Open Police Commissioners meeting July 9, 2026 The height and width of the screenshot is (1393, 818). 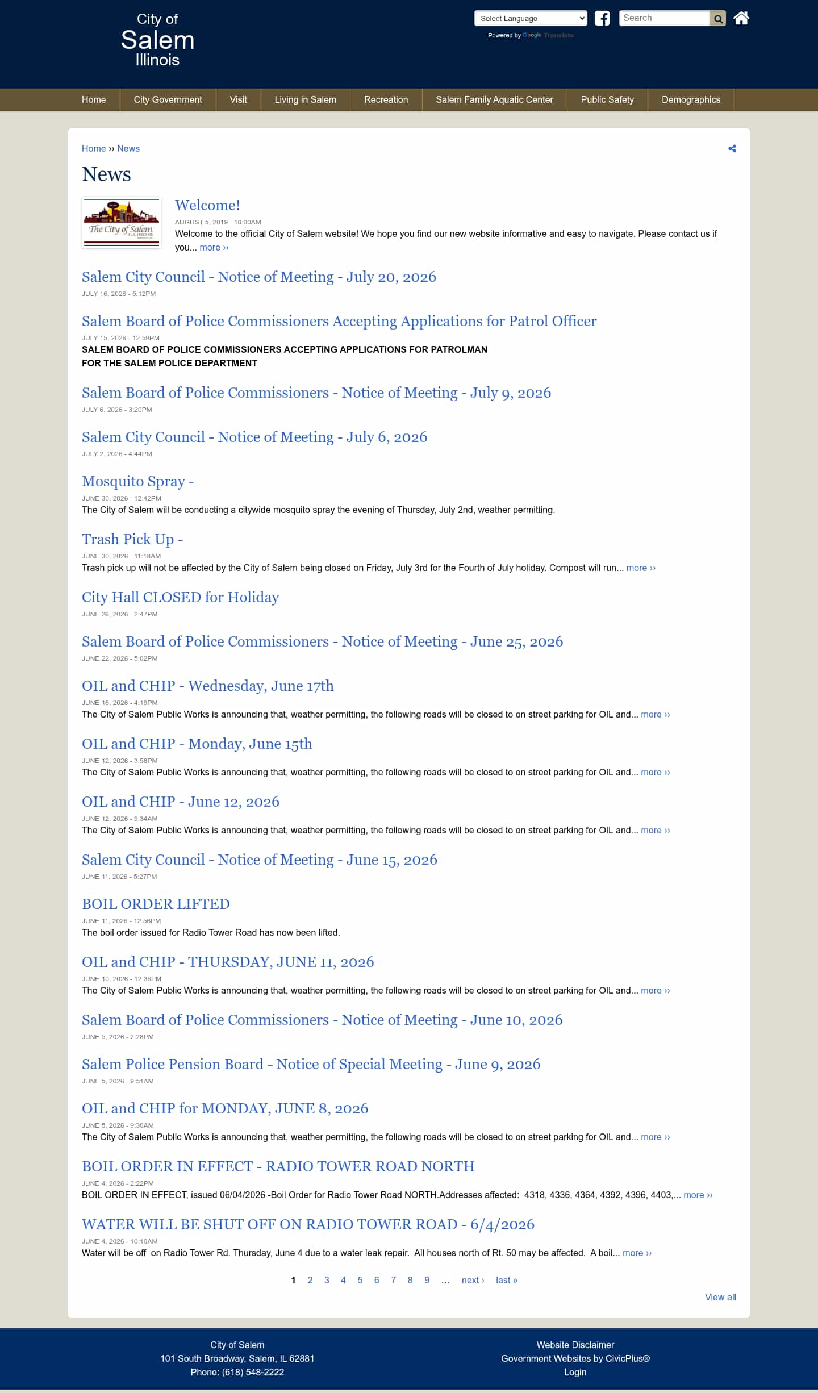tap(316, 393)
